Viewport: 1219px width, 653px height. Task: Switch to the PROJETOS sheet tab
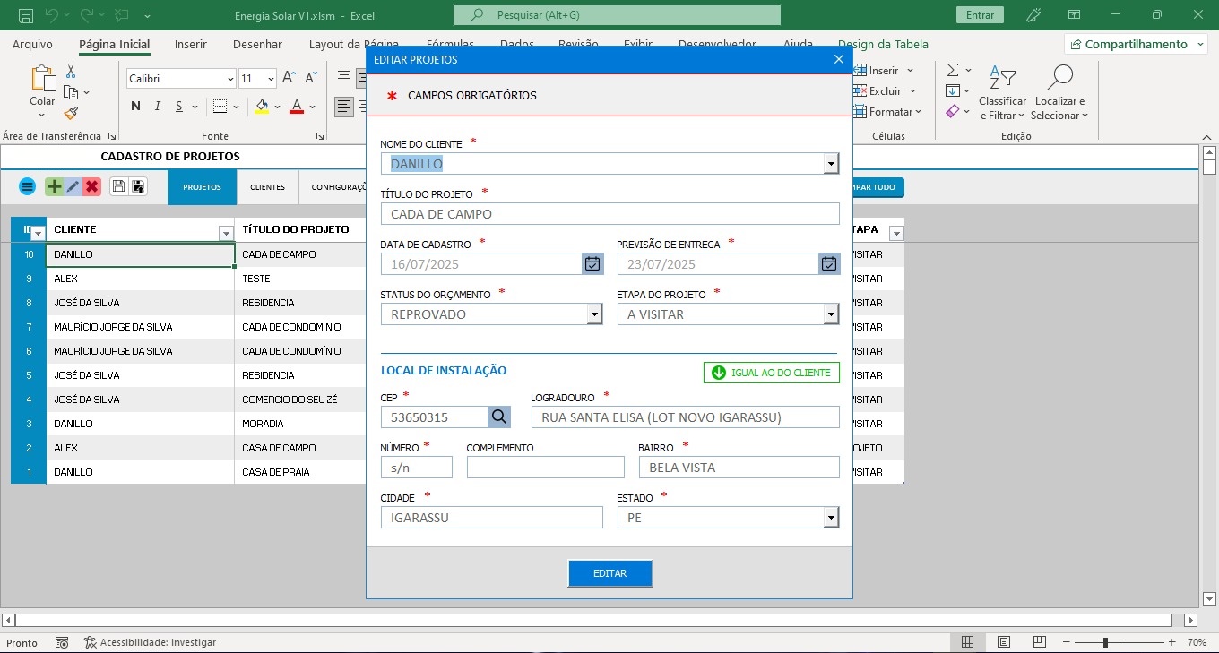tap(202, 187)
